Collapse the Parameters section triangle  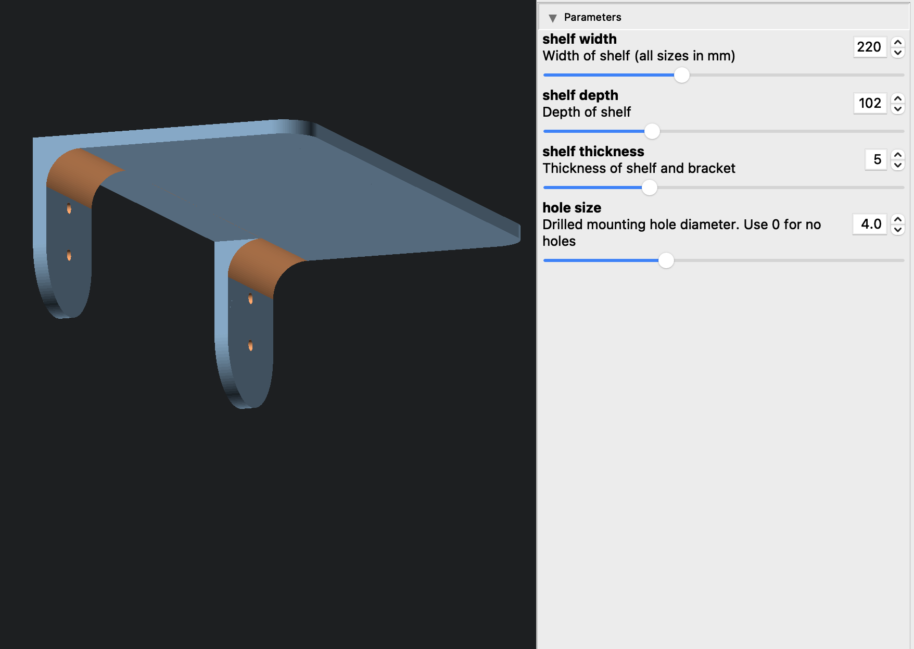pos(553,18)
